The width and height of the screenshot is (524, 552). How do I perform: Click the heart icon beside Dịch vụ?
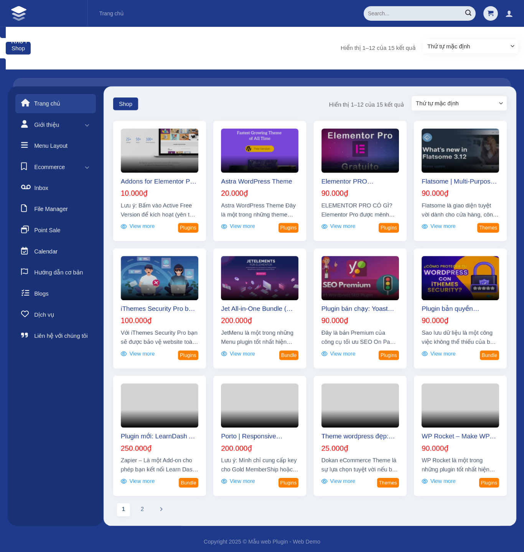[25, 314]
